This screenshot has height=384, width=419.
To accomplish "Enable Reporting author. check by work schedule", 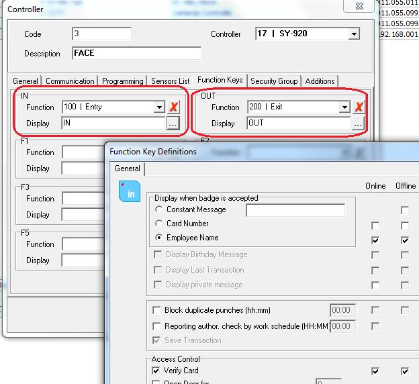I will (x=158, y=326).
